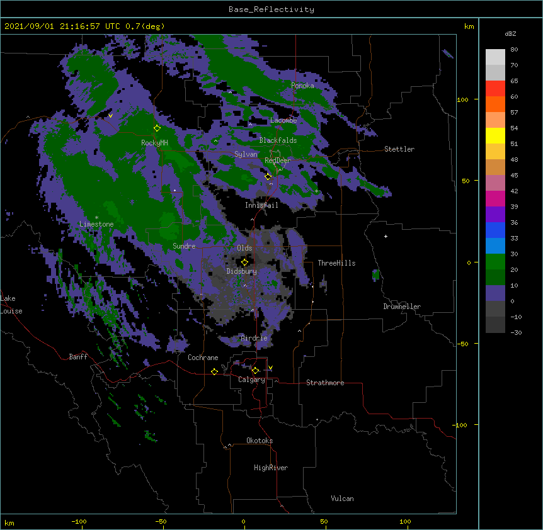Screen dimensions: 543x530
Task: Click the HighRiver city label
Action: point(271,468)
